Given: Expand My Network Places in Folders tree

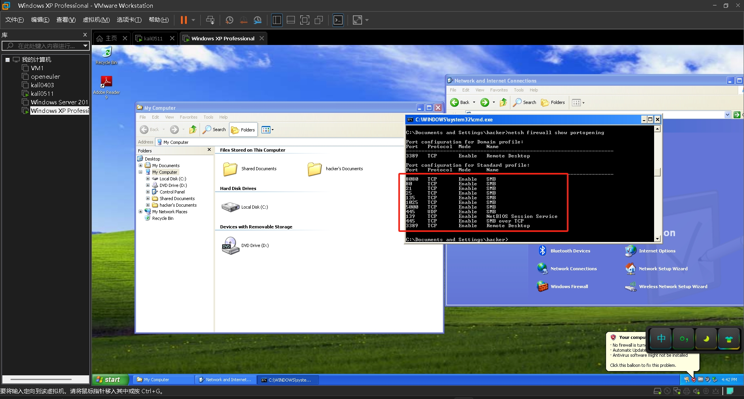Looking at the screenshot, I should [140, 212].
